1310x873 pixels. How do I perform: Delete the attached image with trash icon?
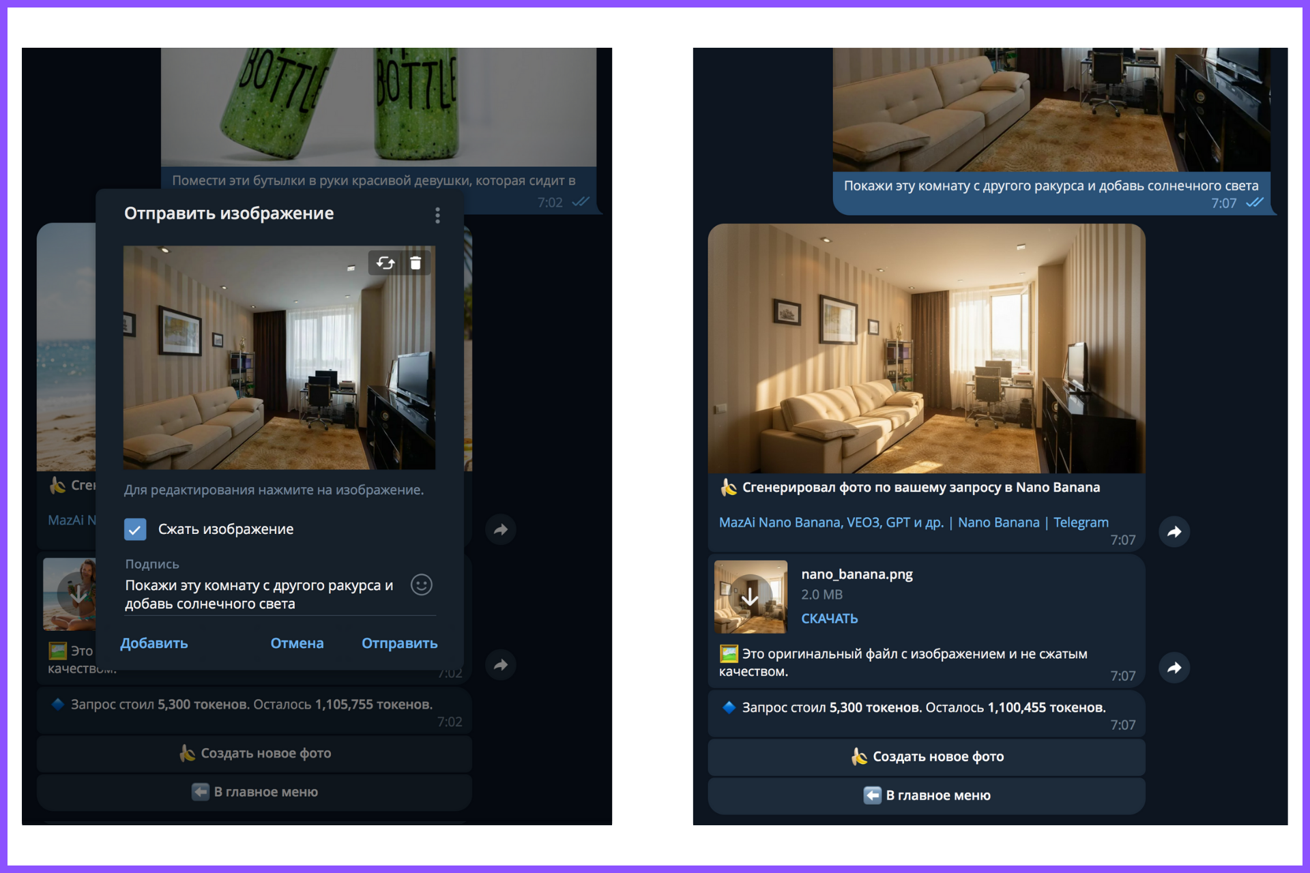(416, 263)
